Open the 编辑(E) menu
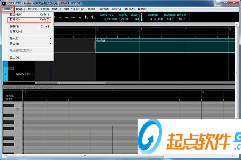 20,9
